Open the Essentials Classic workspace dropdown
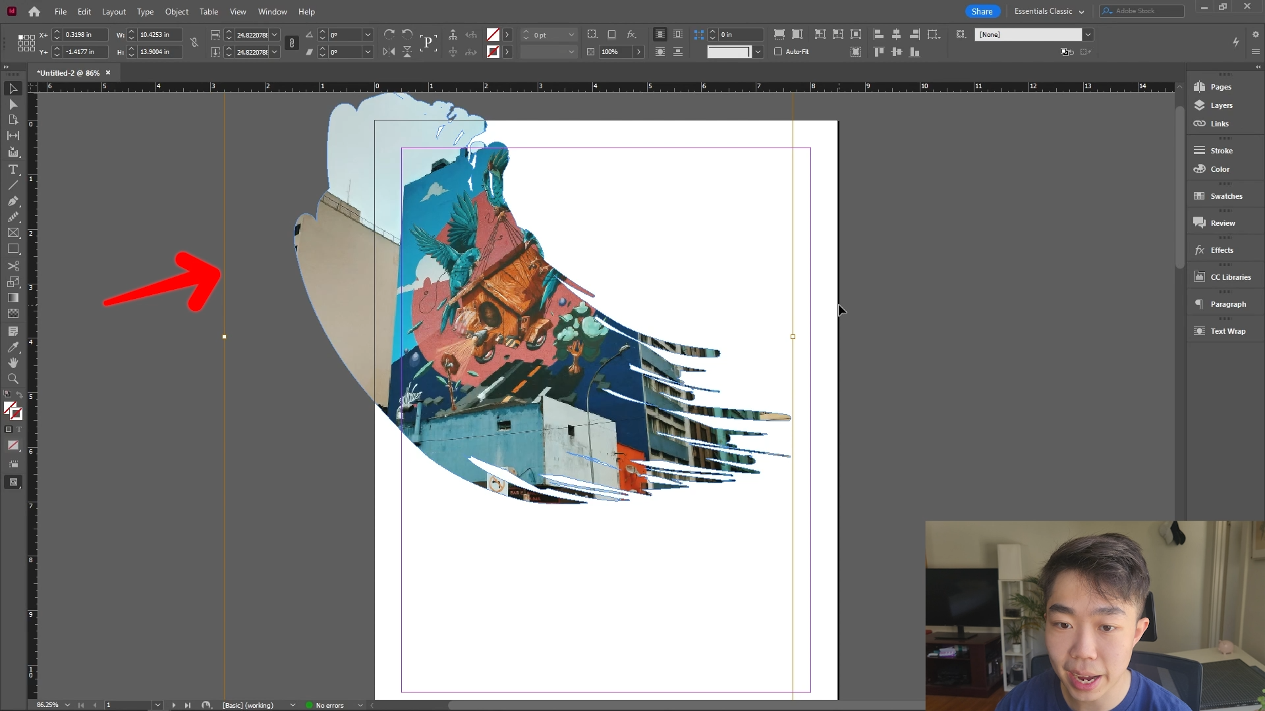The height and width of the screenshot is (711, 1265). (x=1049, y=11)
